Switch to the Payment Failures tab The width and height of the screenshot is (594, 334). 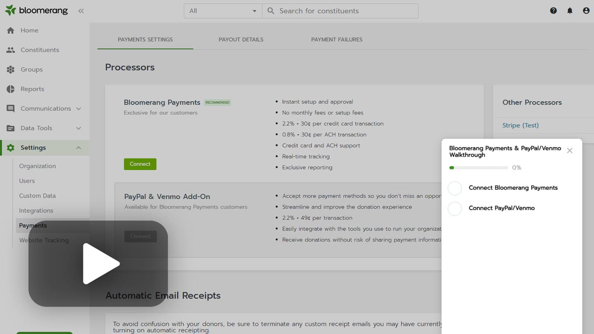pyautogui.click(x=337, y=40)
